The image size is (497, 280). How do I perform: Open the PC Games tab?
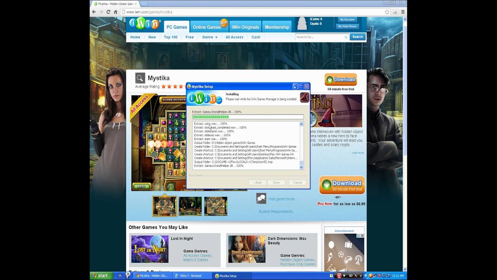(177, 26)
